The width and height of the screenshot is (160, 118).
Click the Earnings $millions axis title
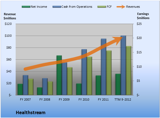[143, 16]
